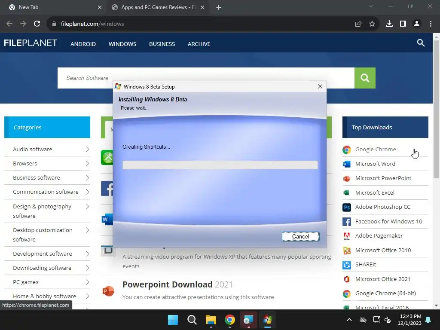440x330 pixels.
Task: Open the Microsoft Excel link
Action: 375,193
